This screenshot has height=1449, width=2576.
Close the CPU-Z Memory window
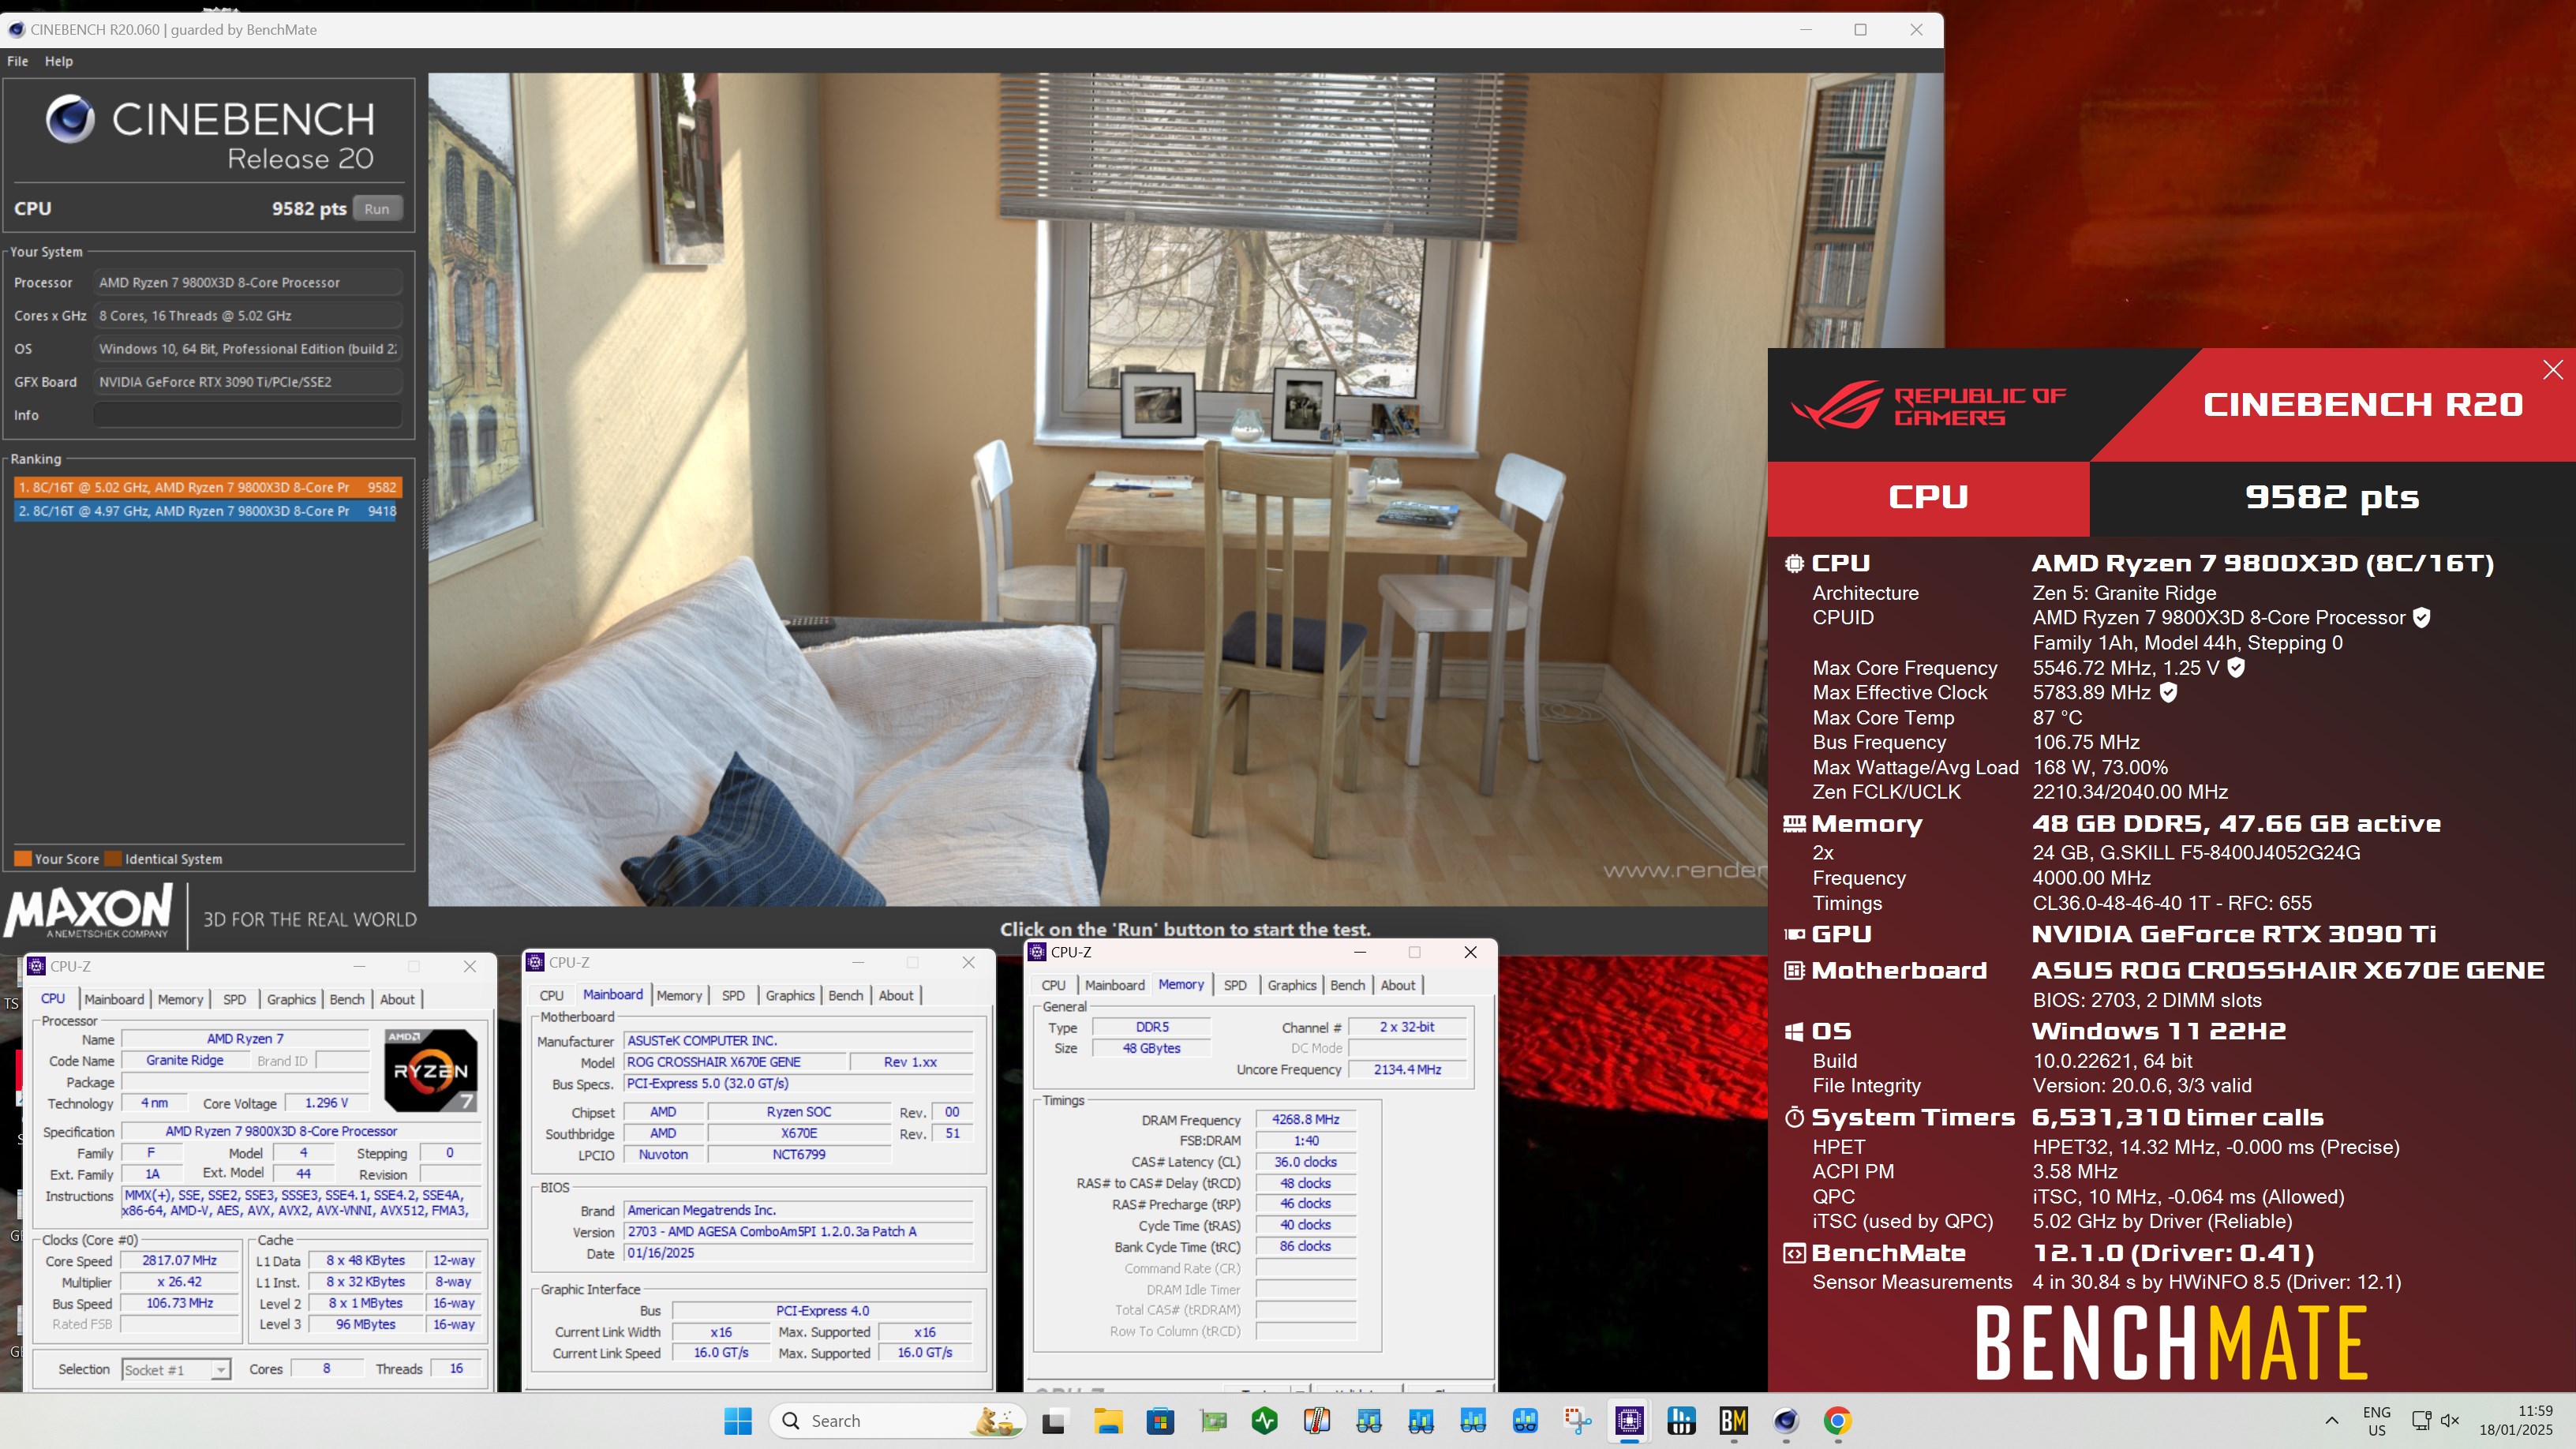coord(1470,952)
